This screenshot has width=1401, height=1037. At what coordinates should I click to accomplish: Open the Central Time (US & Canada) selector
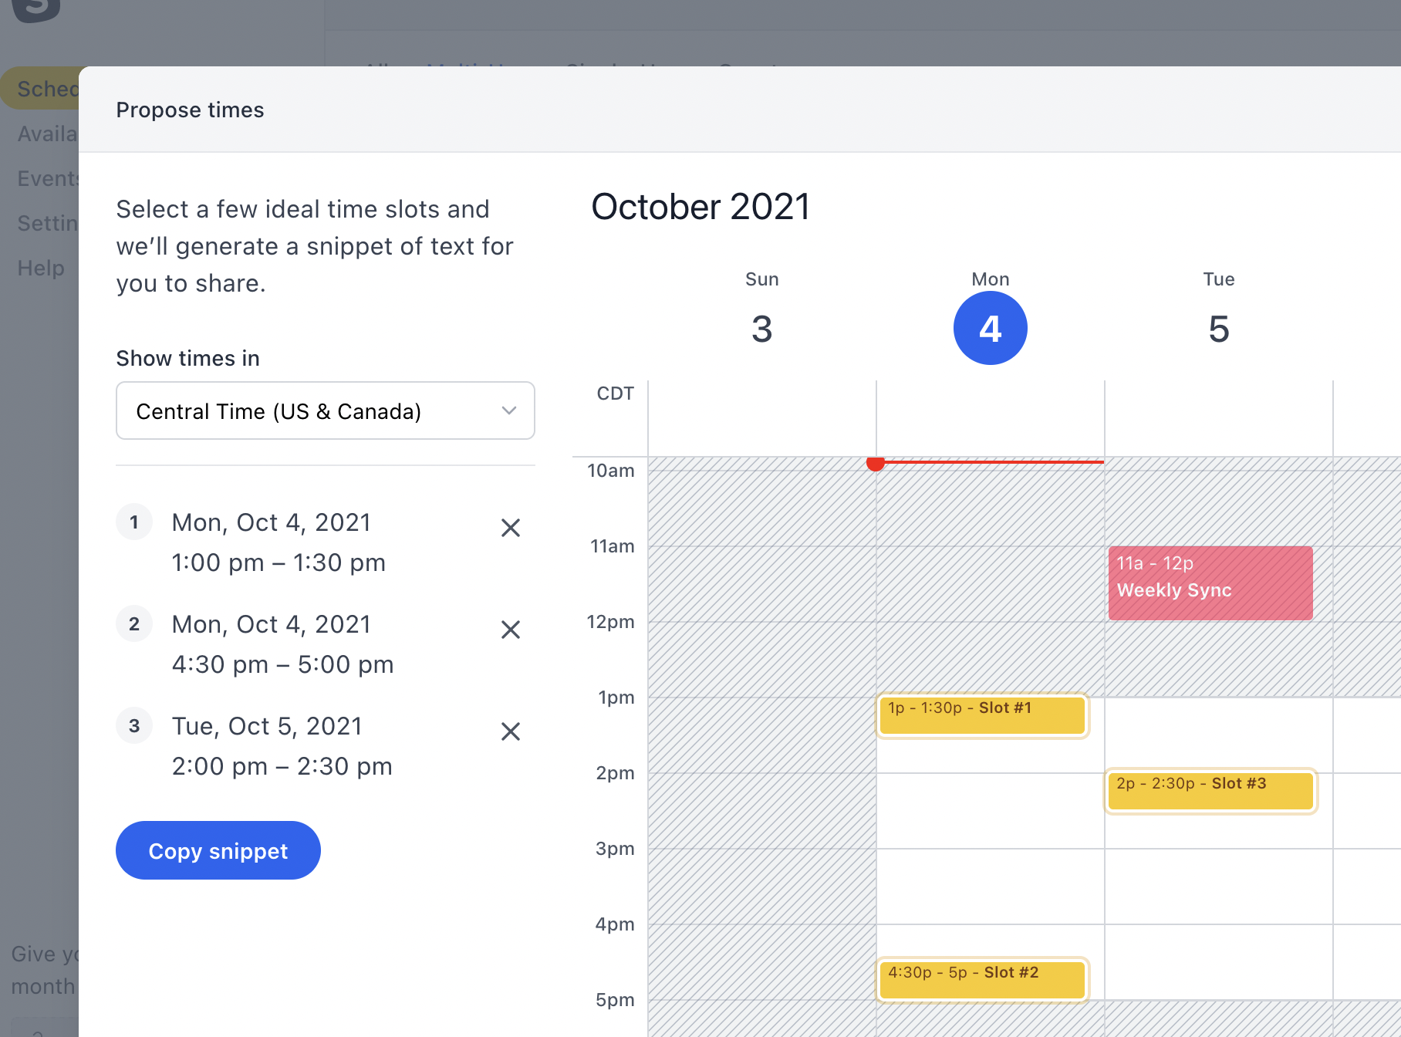325,410
